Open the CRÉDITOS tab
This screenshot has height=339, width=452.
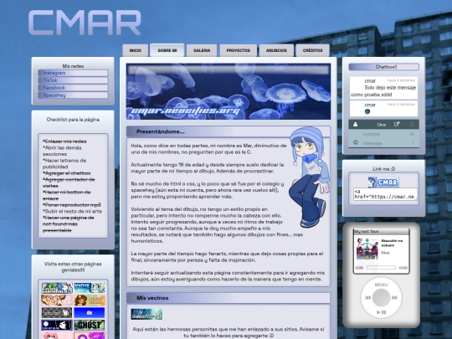click(312, 50)
